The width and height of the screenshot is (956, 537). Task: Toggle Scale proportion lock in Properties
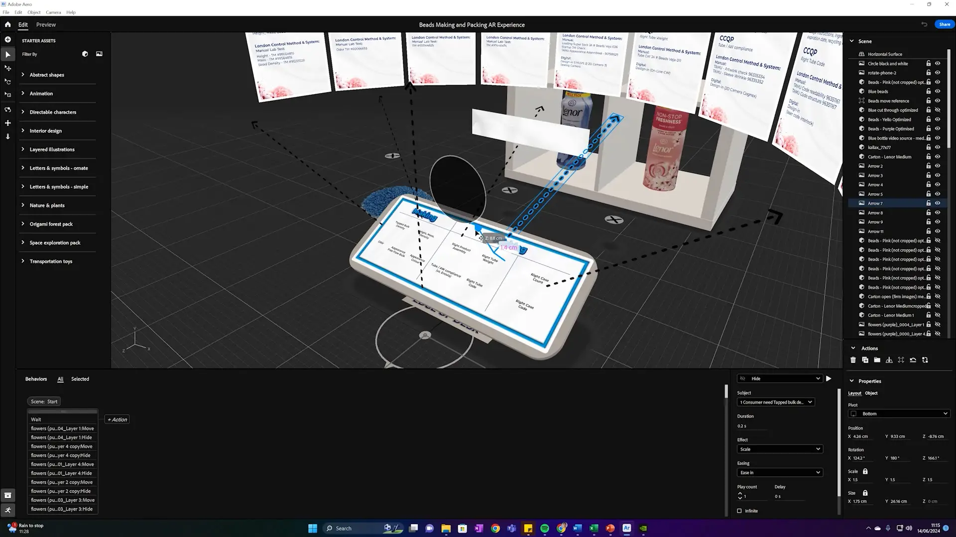click(865, 471)
